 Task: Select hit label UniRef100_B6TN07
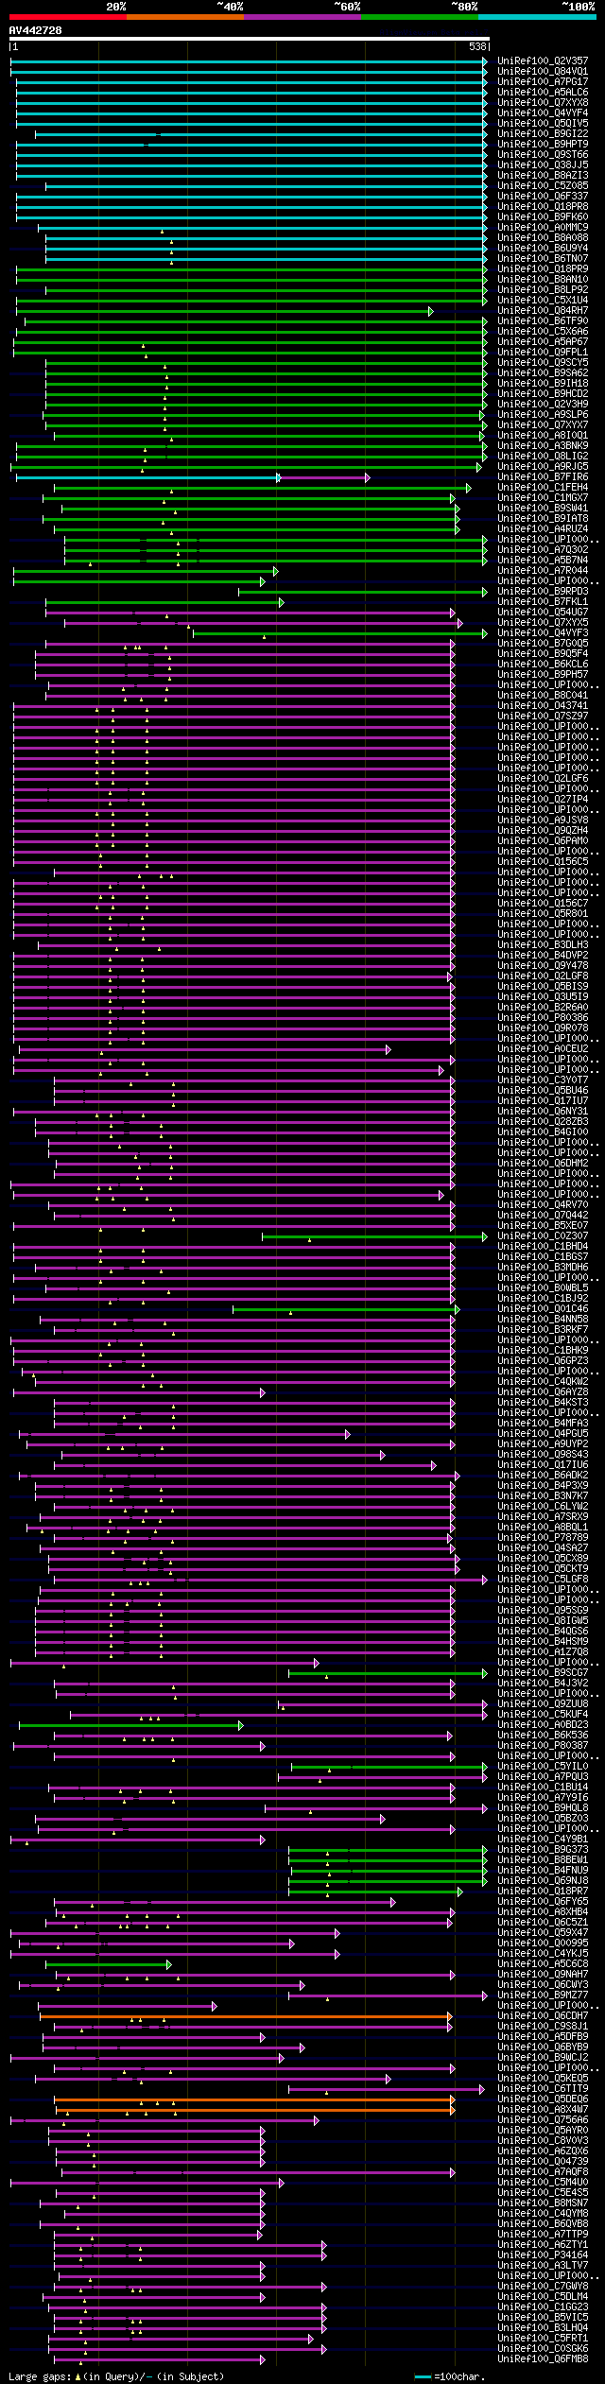[x=543, y=258]
